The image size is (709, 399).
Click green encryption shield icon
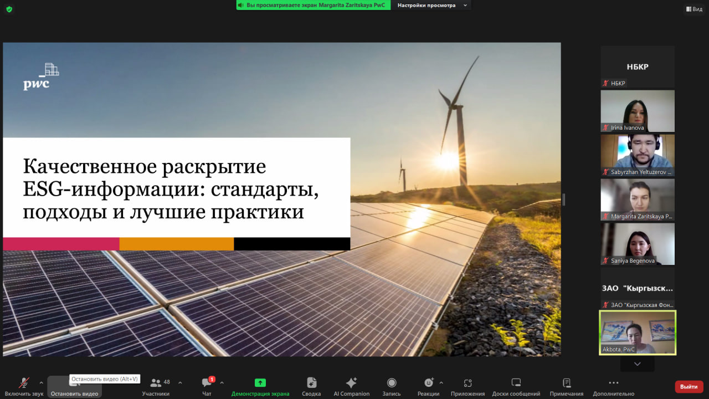click(x=9, y=9)
